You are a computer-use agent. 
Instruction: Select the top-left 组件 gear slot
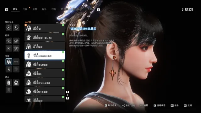(9, 41)
